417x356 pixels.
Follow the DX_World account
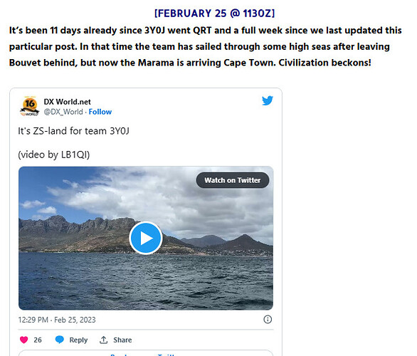[x=100, y=112]
